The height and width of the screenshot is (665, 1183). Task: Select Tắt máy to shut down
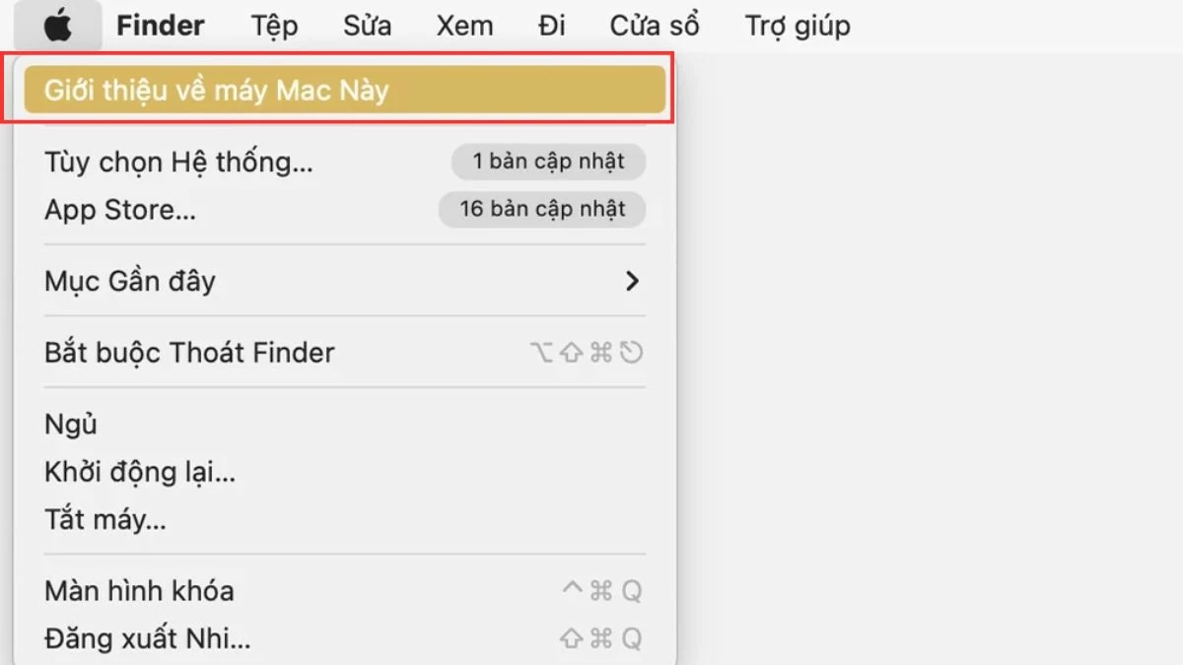click(105, 518)
